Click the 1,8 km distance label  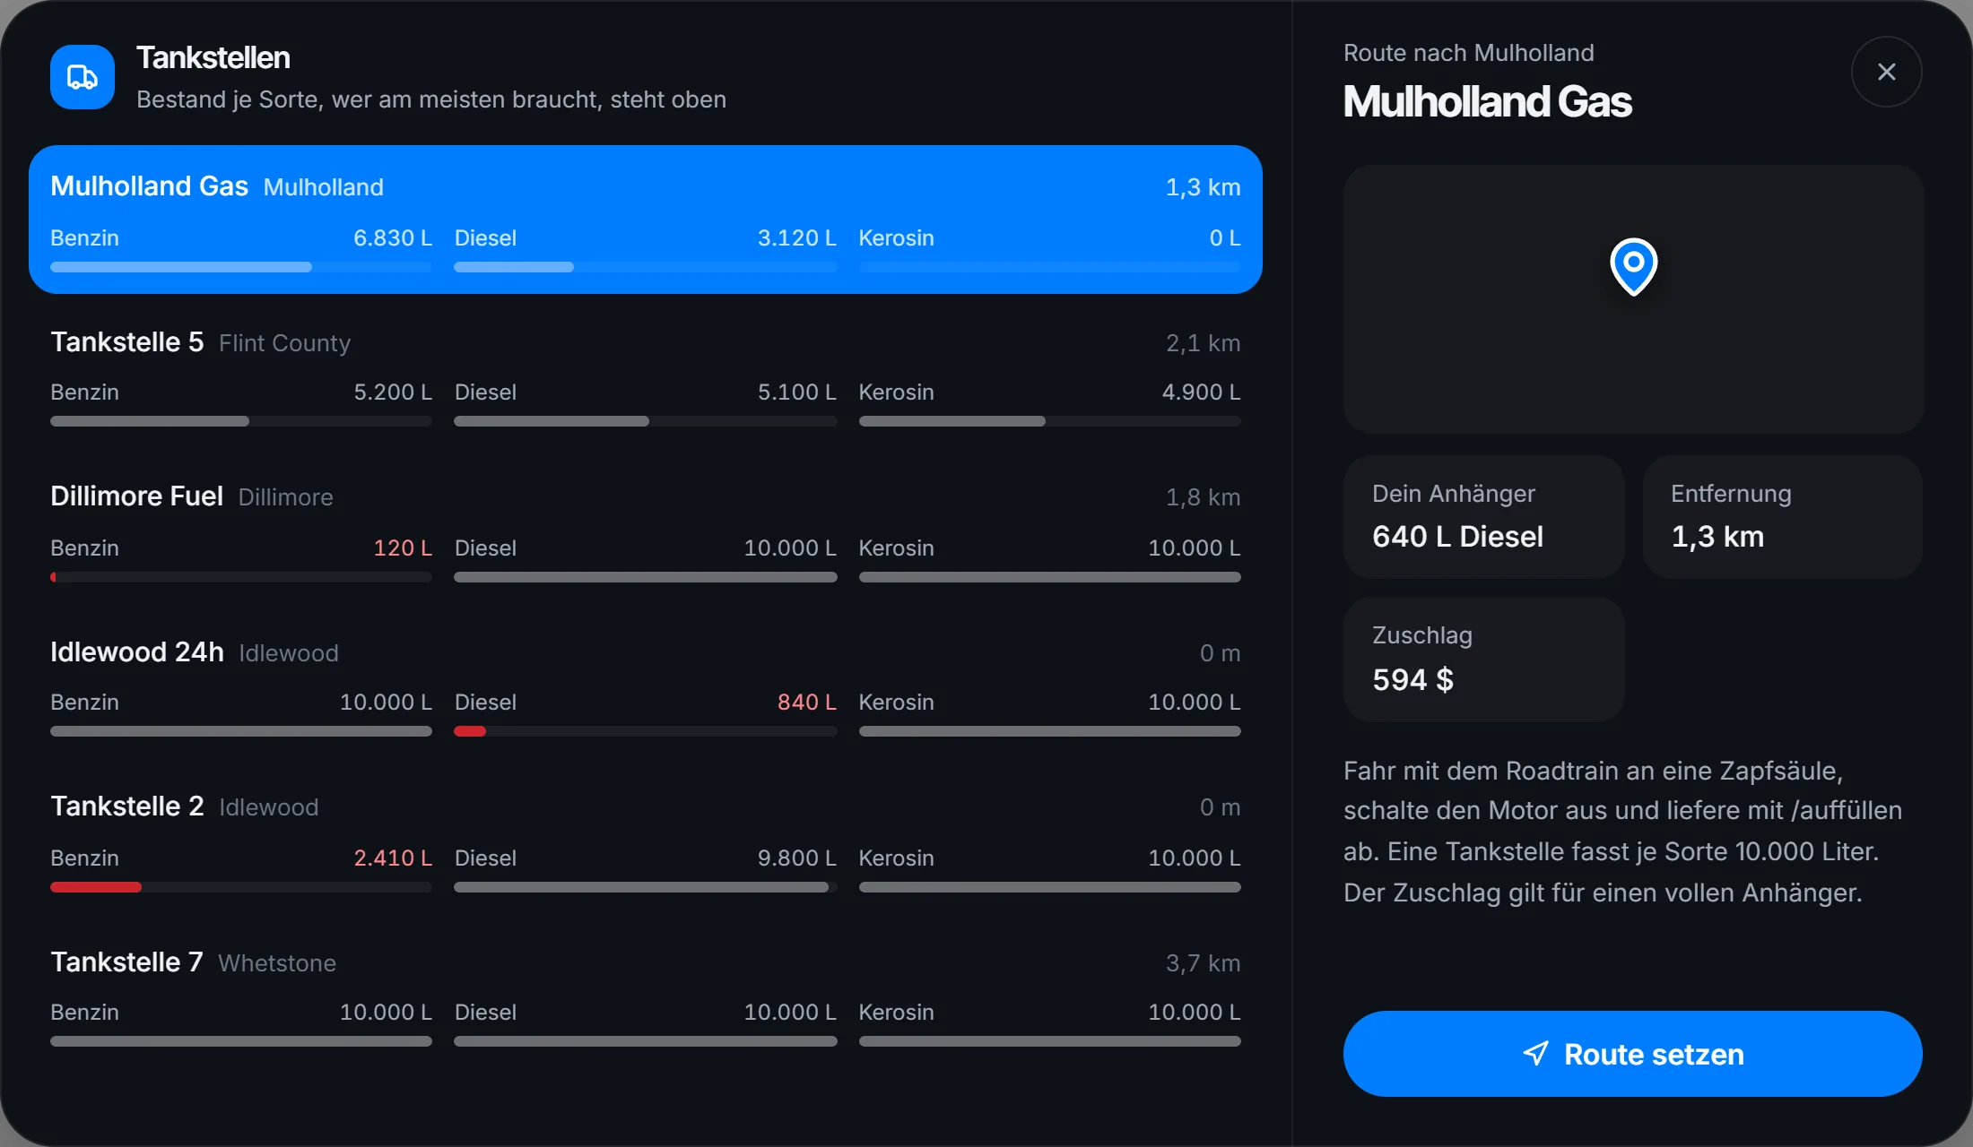click(x=1204, y=497)
